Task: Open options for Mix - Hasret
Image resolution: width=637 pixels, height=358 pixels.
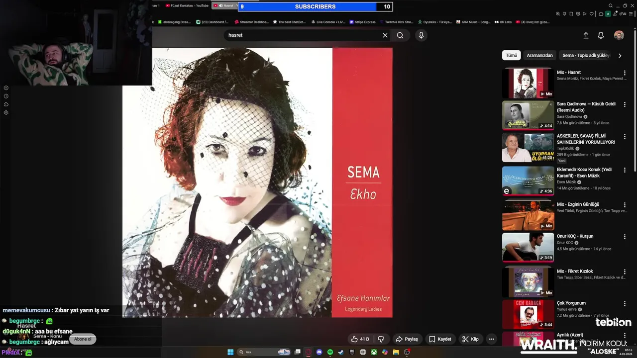Action: [x=625, y=73]
